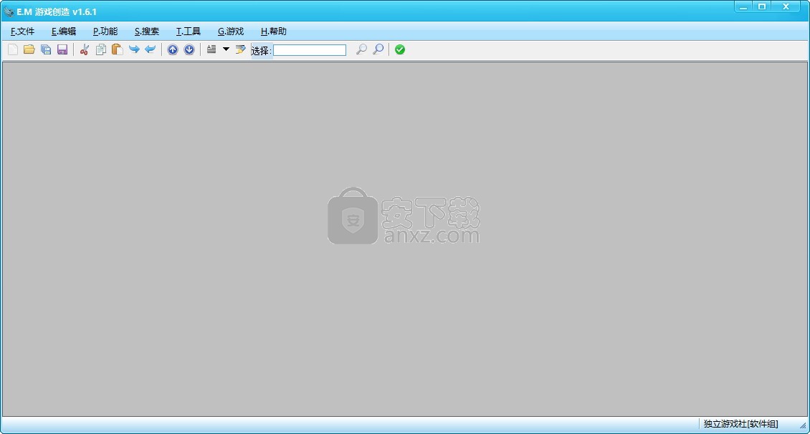810x434 pixels.
Task: Click the blue right-pointing arrow icon
Action: 134,49
